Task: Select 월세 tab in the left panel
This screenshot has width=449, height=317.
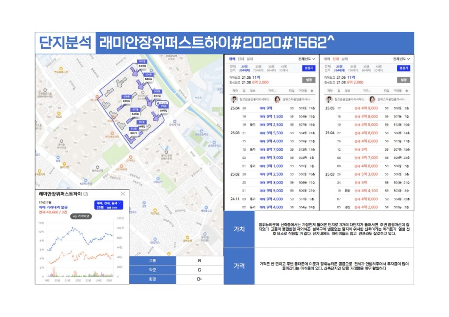Action: [x=250, y=59]
